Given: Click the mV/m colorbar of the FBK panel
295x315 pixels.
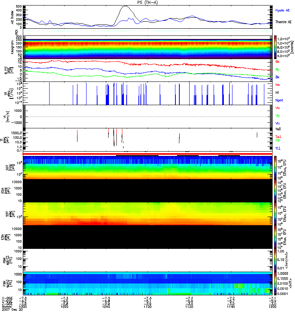Looking at the screenshot, I should coord(275,261).
